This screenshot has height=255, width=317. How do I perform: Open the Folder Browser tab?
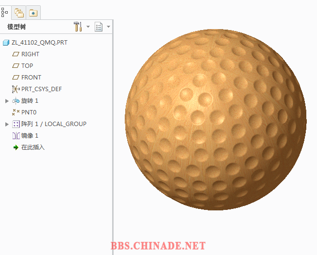point(19,13)
